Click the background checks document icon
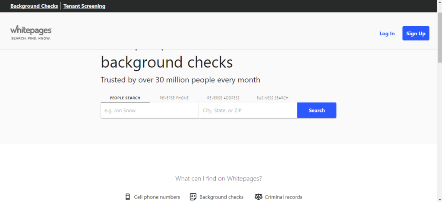 pos(193,197)
